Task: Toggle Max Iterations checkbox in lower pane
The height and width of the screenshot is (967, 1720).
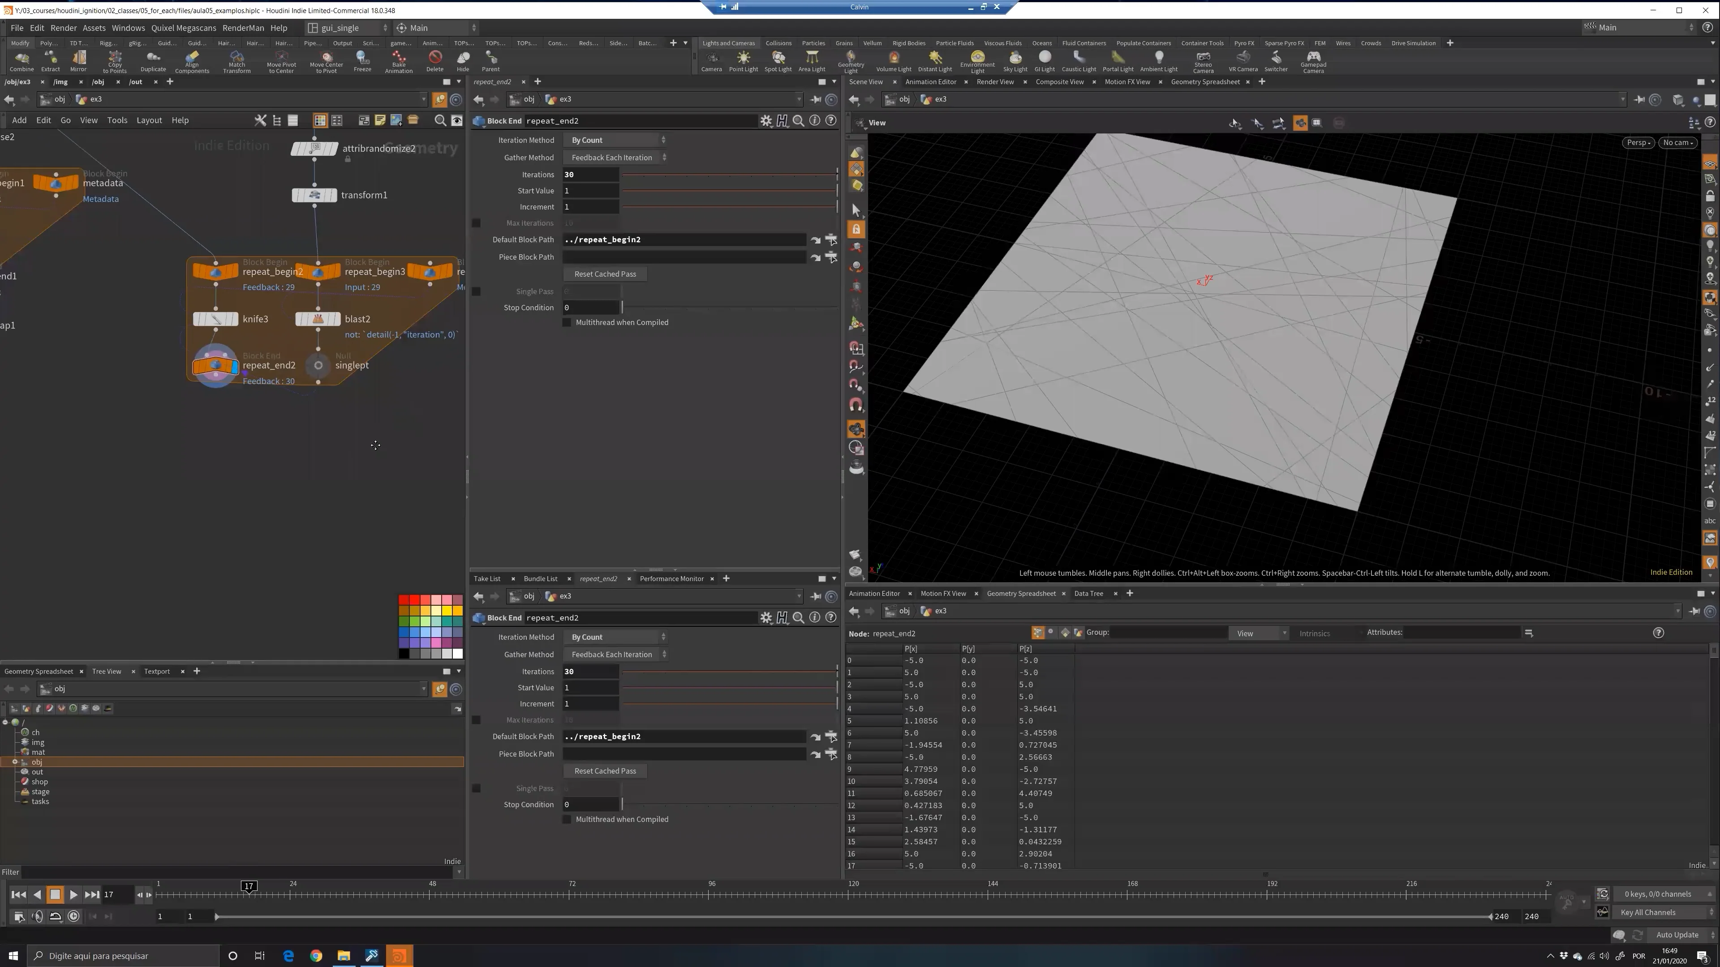Action: click(x=476, y=720)
